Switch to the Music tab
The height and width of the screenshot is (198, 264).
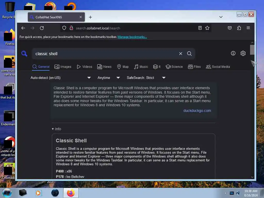[141, 67]
